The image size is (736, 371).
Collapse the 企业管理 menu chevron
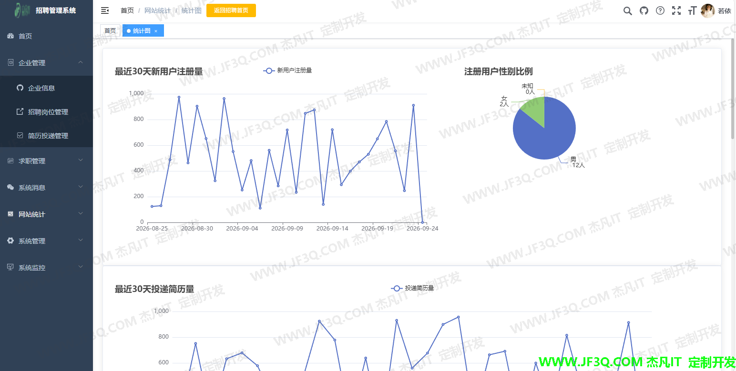(x=81, y=62)
